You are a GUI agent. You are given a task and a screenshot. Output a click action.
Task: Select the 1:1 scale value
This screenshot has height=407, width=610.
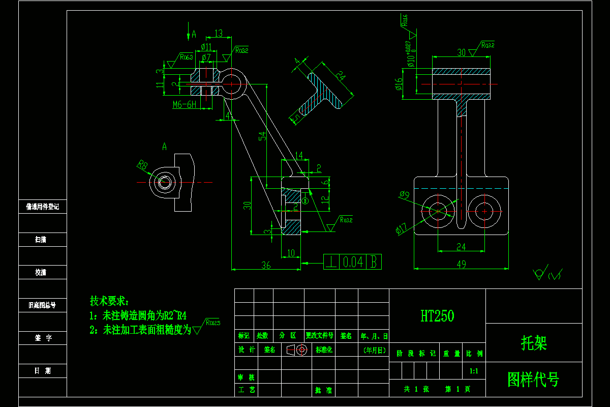pos(474,371)
